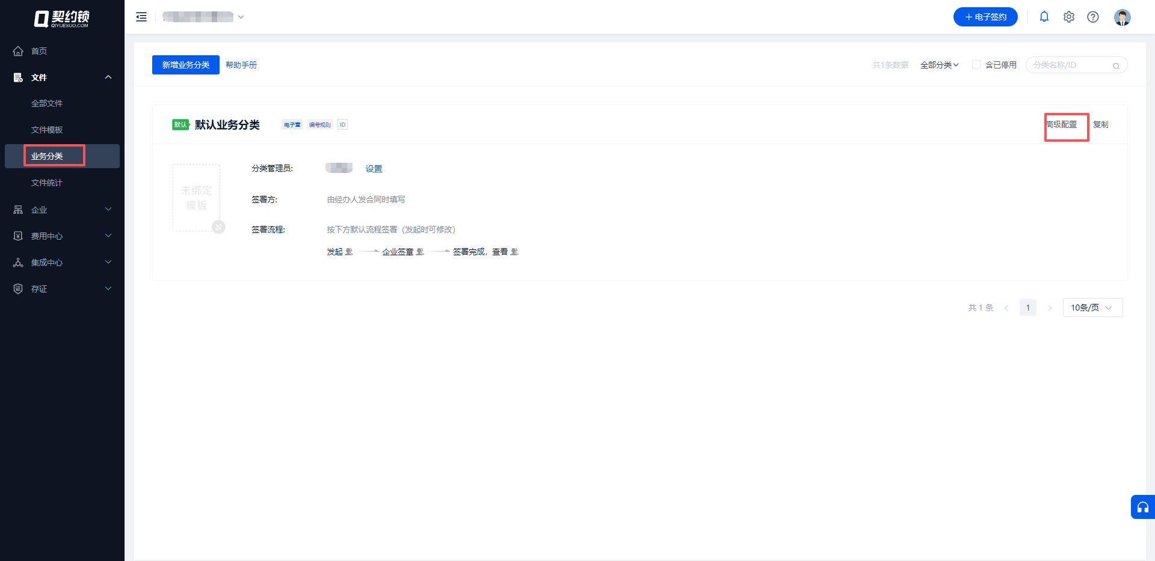Go to 全部文件 in the sidebar
The width and height of the screenshot is (1155, 561).
click(x=47, y=103)
